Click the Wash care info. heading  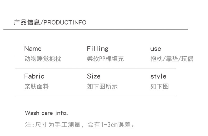47,113
